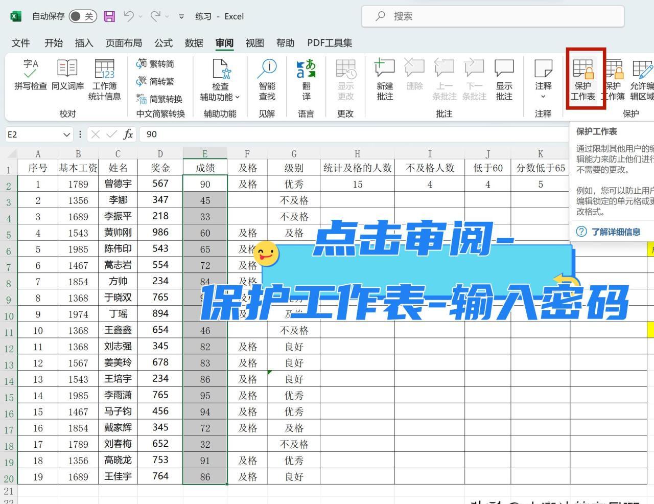
Task: Click cell with name 王佳宇
Action: click(118, 476)
